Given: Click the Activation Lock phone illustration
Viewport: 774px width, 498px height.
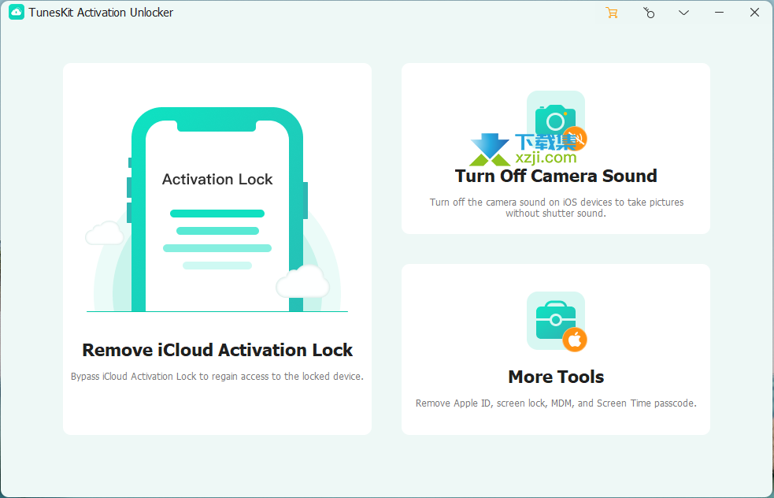Looking at the screenshot, I should [217, 210].
